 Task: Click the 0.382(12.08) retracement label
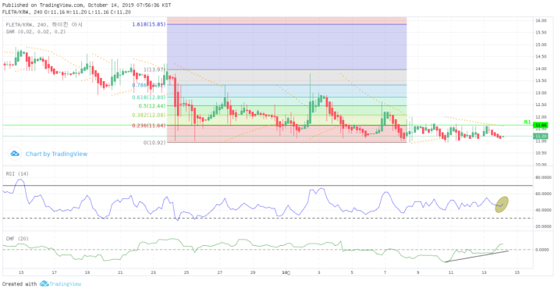pyautogui.click(x=149, y=116)
